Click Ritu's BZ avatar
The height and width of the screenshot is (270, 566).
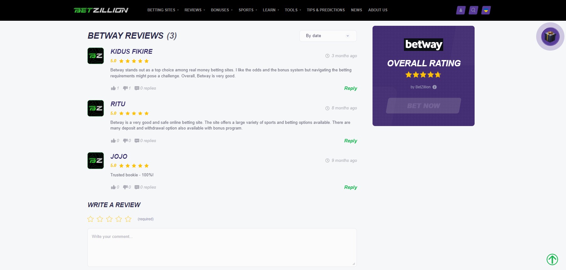click(95, 108)
